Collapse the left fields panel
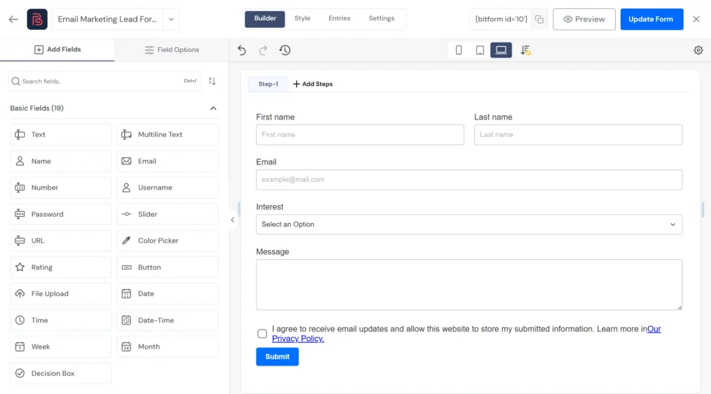Image resolution: width=711 pixels, height=394 pixels. [x=233, y=220]
